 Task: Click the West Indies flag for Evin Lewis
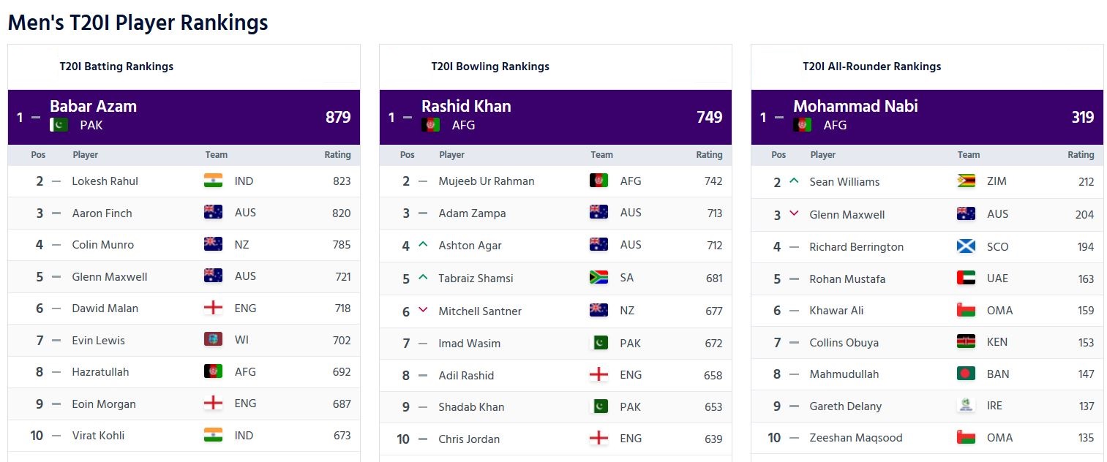click(x=213, y=340)
